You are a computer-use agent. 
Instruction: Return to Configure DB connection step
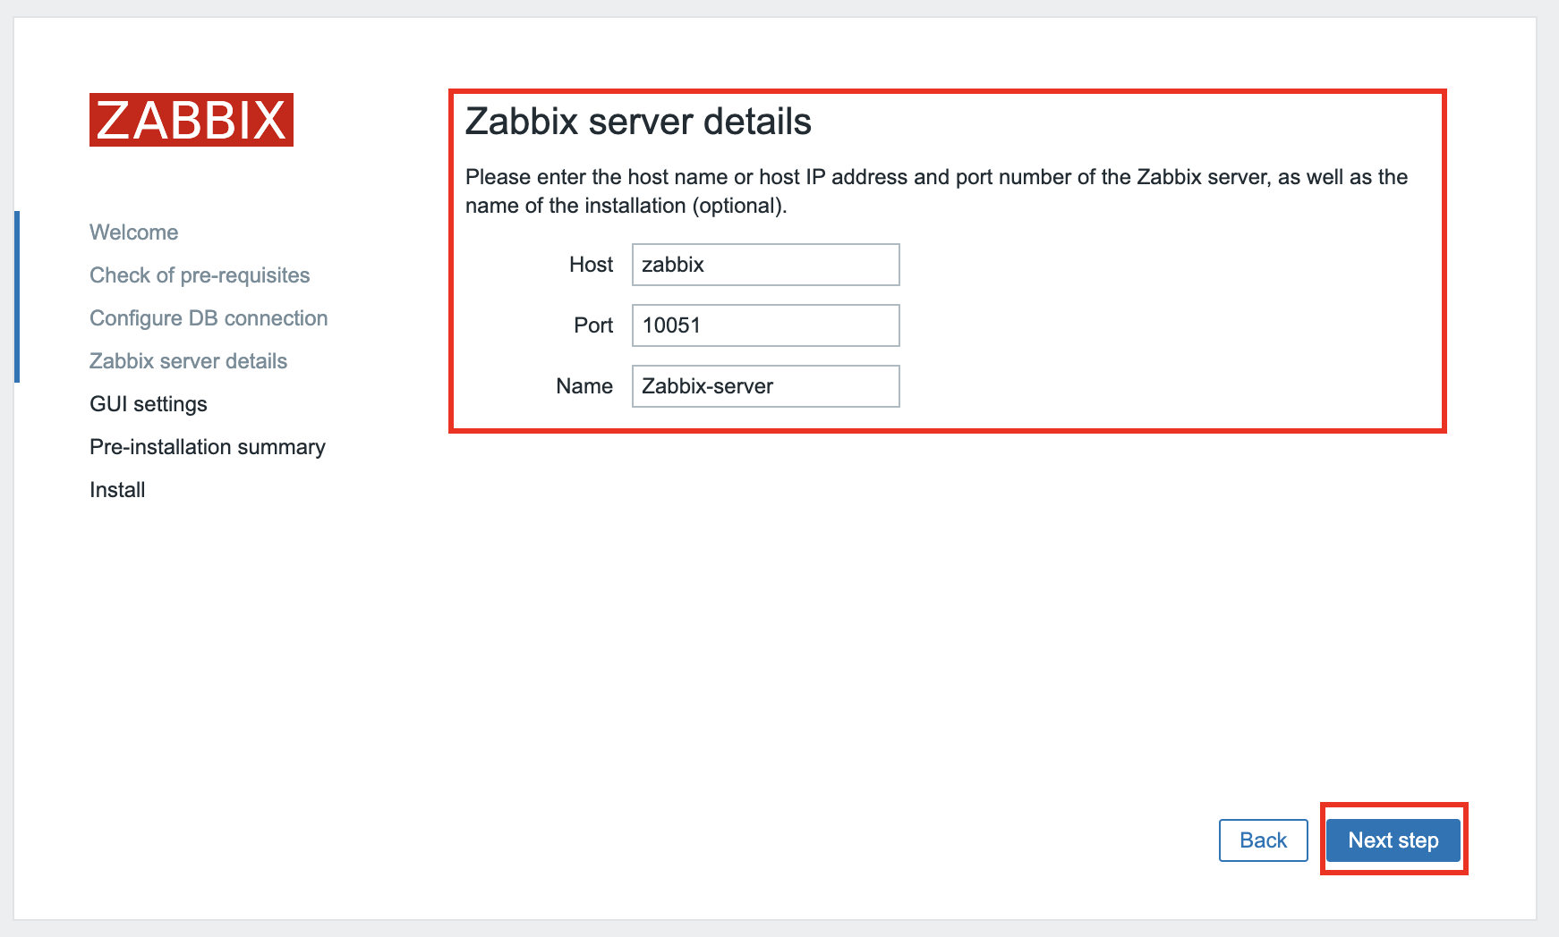(x=209, y=318)
